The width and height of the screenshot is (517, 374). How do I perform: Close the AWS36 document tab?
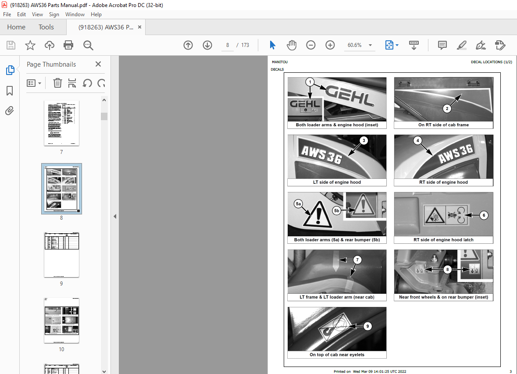(139, 27)
